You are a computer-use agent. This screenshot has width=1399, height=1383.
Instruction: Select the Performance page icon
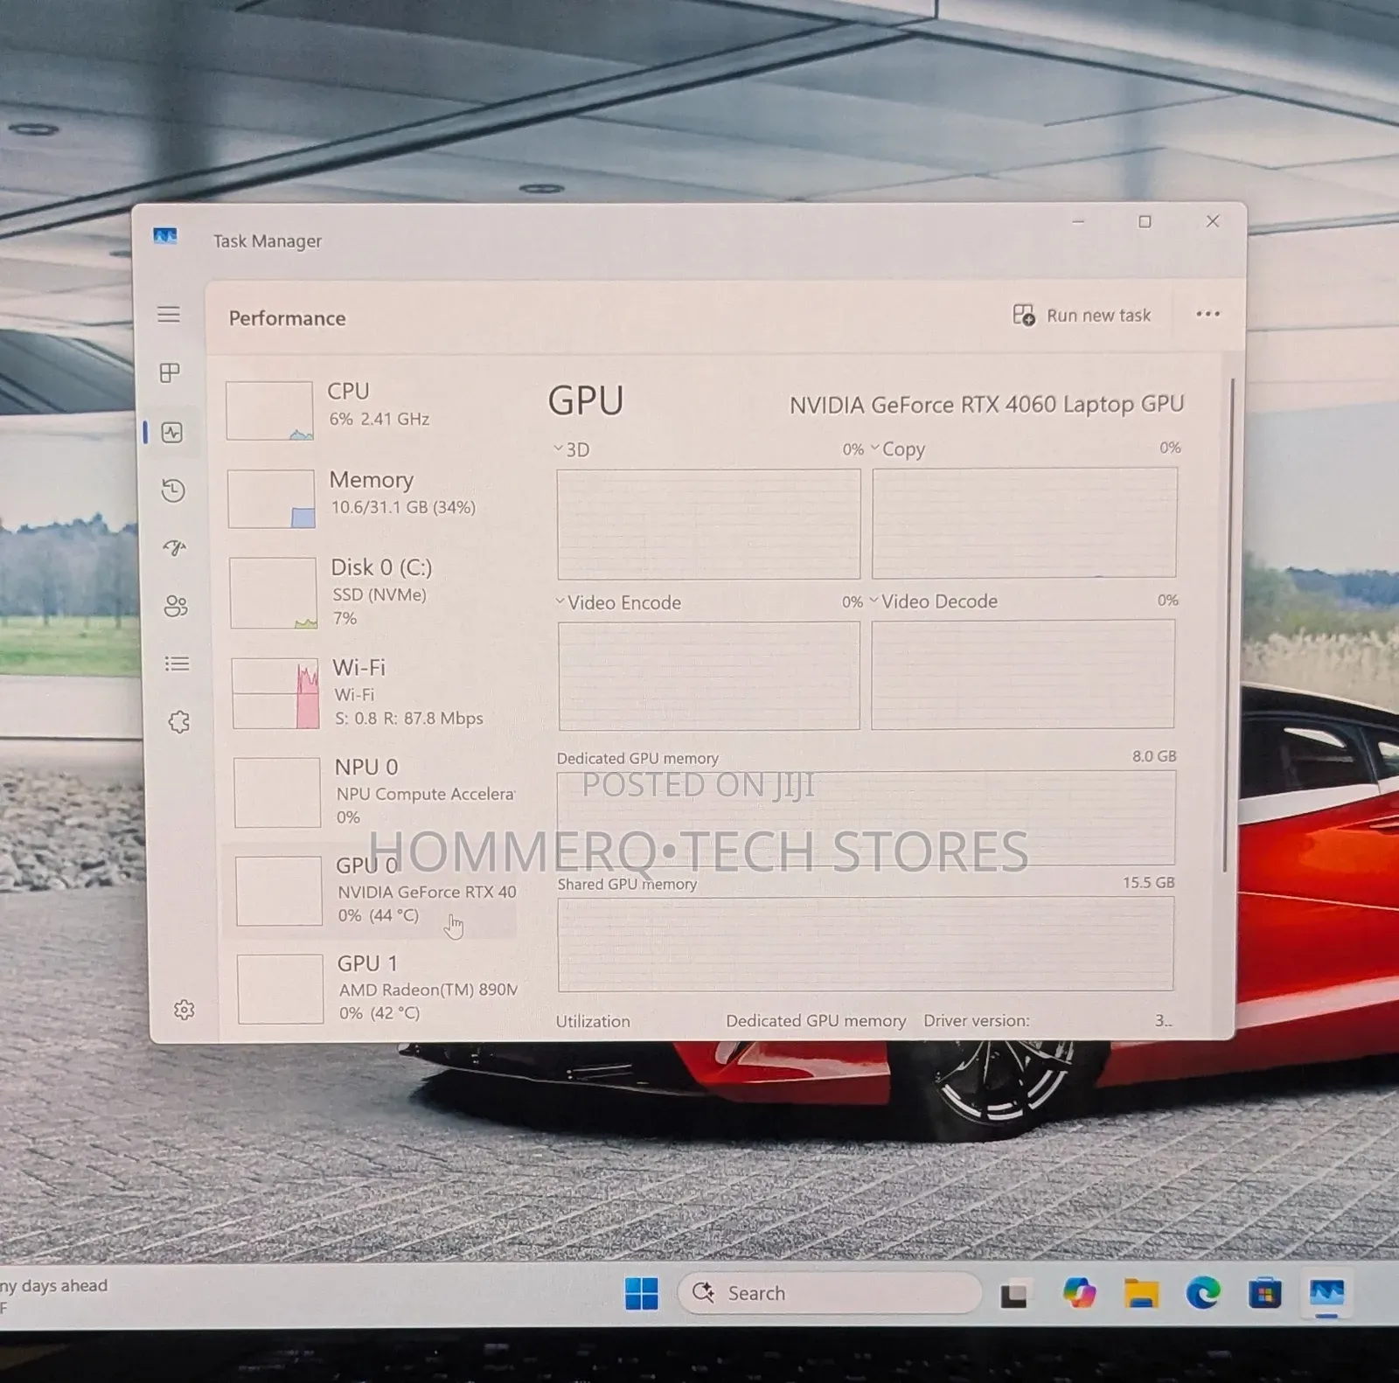(x=172, y=432)
